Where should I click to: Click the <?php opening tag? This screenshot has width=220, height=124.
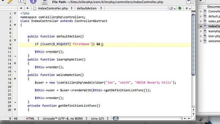coord(25,13)
